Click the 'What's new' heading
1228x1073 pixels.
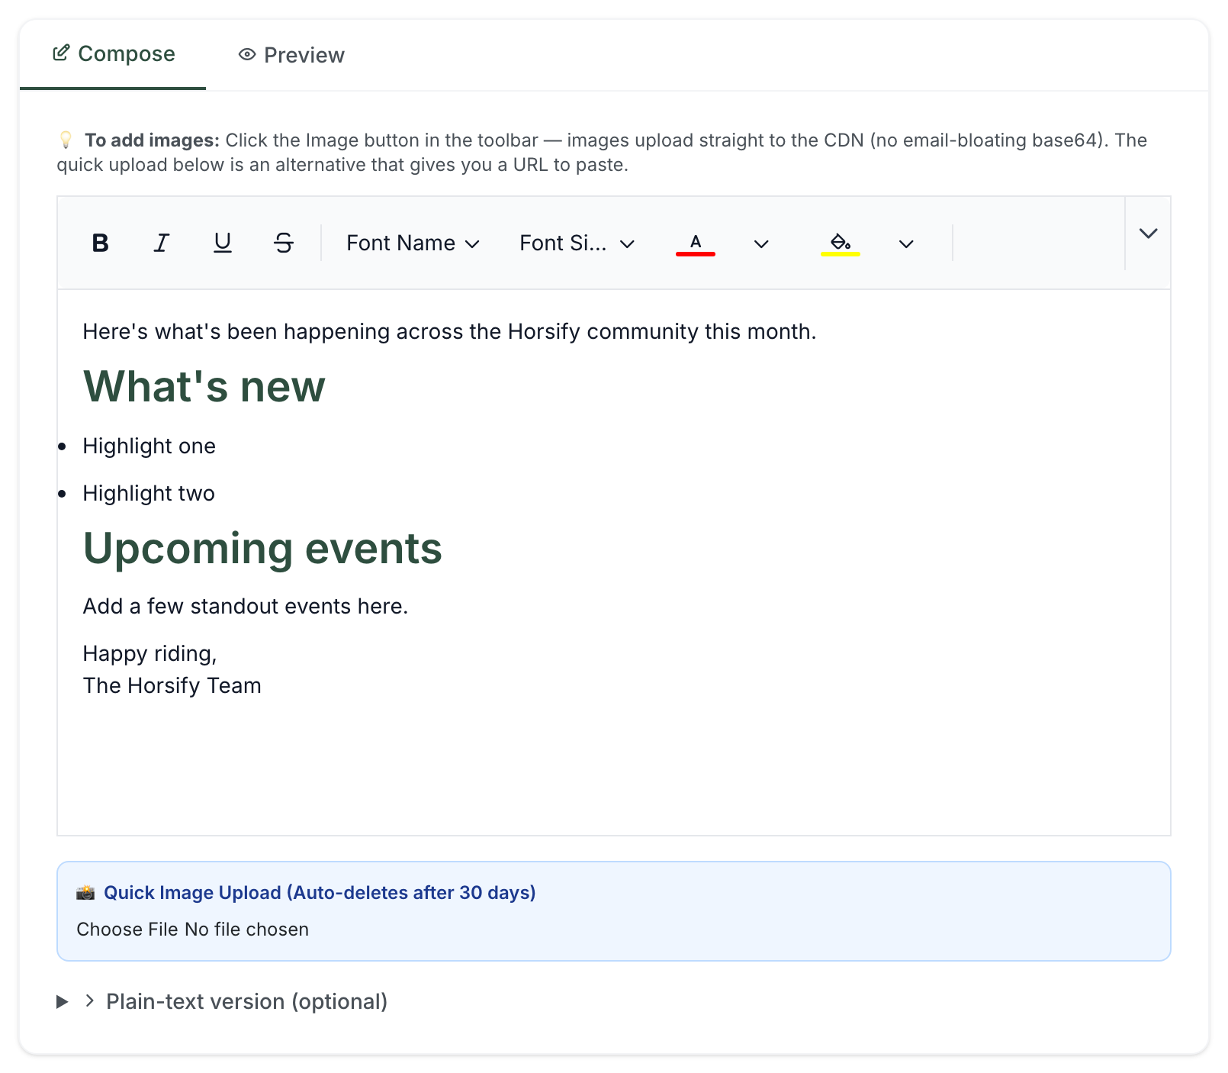[204, 386]
